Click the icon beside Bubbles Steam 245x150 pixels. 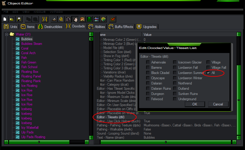click(18, 44)
